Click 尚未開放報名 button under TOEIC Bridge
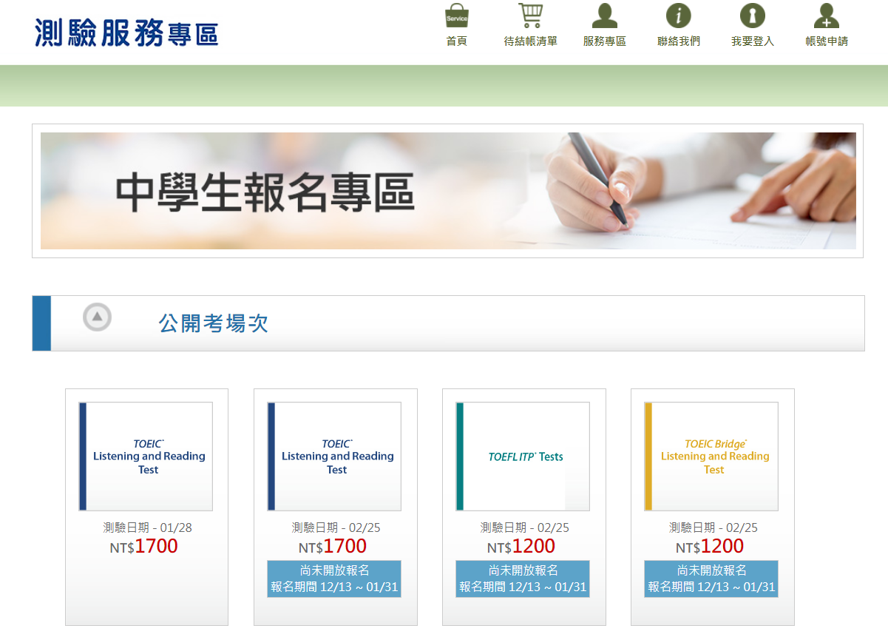This screenshot has height=637, width=888. pos(711,579)
